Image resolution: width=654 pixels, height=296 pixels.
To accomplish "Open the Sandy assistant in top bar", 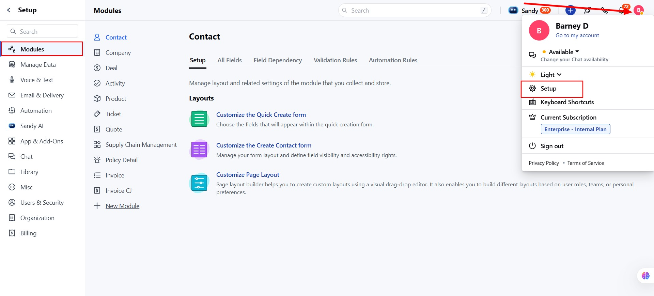I will click(x=529, y=10).
